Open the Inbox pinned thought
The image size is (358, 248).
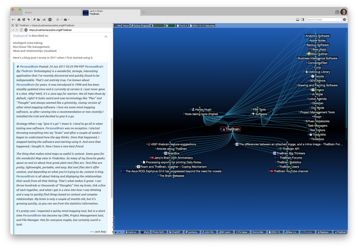tap(126, 26)
